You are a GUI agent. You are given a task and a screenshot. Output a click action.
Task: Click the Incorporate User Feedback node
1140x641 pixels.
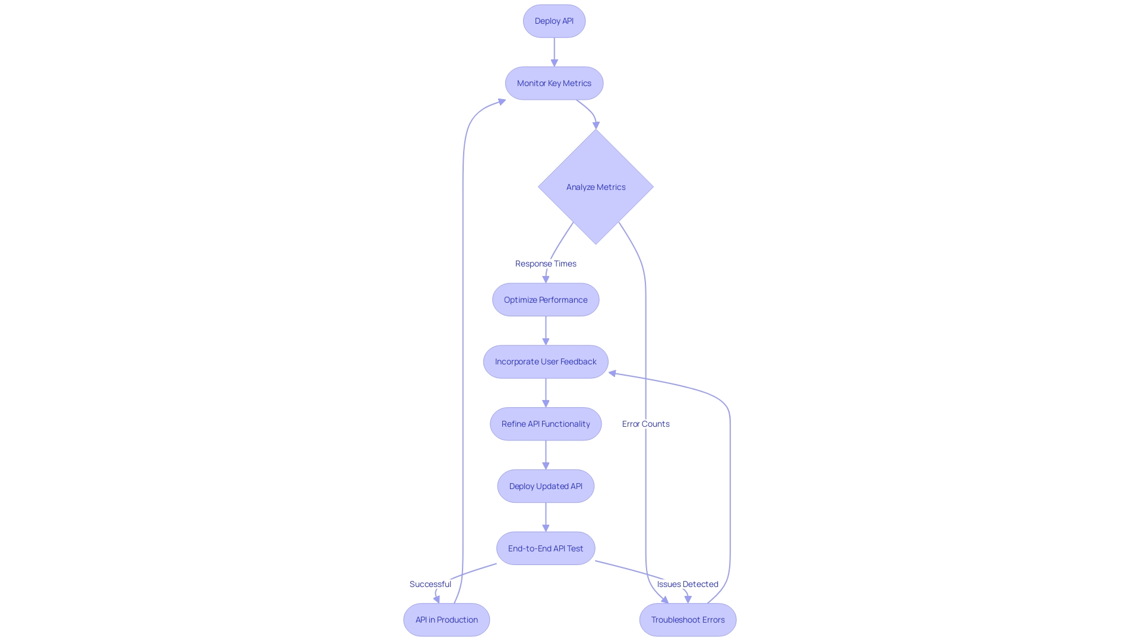pos(546,361)
